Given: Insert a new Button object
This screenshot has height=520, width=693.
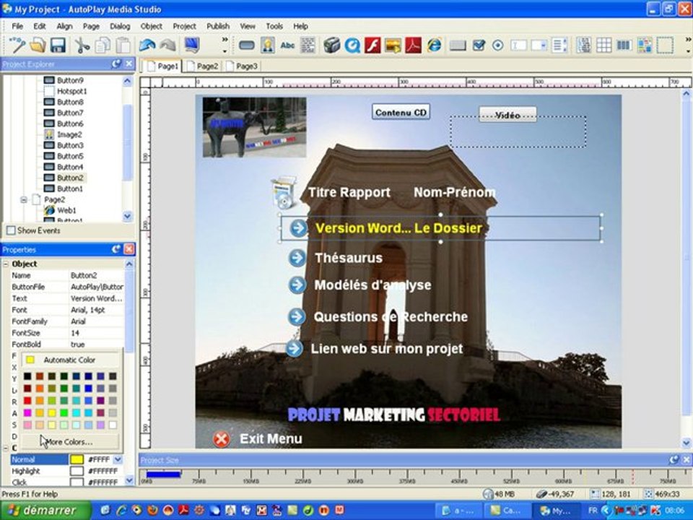Looking at the screenshot, I should (247, 45).
